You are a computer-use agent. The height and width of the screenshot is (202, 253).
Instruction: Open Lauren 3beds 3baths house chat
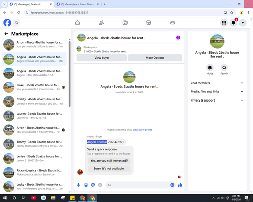click(x=34, y=116)
